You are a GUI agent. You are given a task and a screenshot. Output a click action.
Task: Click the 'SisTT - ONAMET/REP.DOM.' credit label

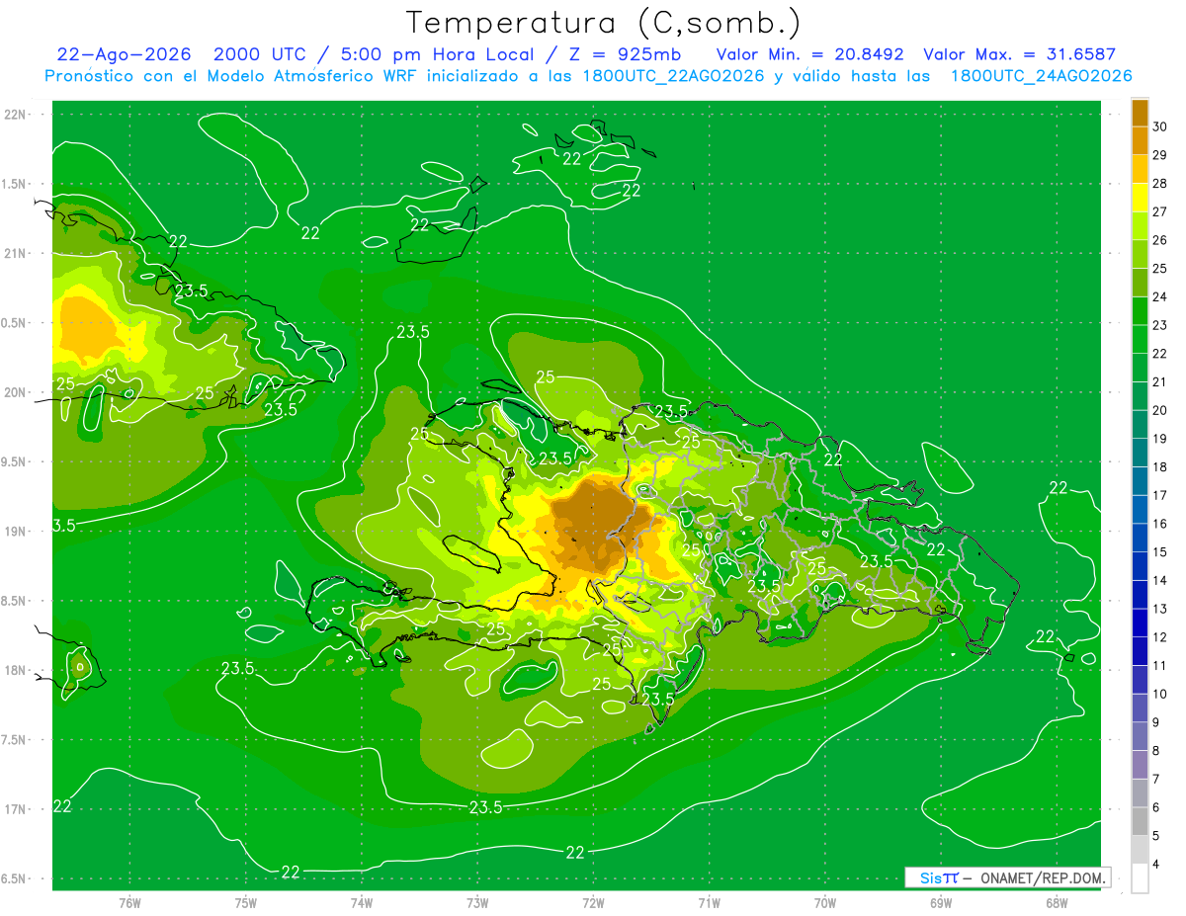[1008, 877]
